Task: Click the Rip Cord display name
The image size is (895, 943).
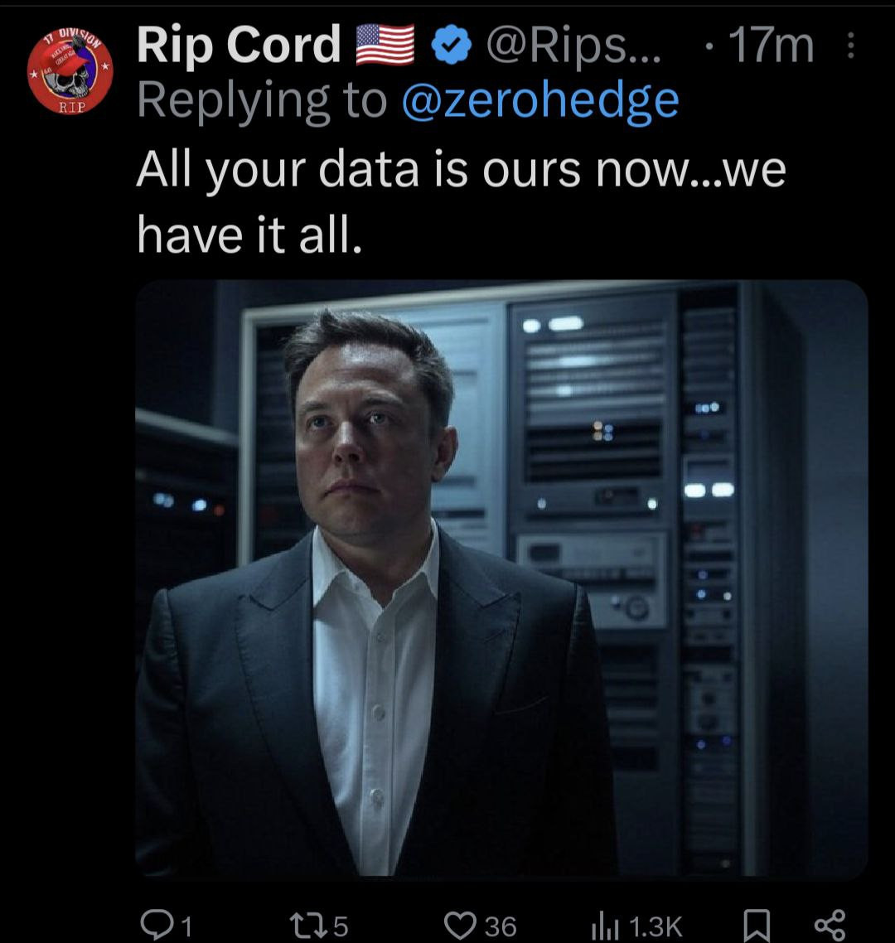Action: click(239, 46)
